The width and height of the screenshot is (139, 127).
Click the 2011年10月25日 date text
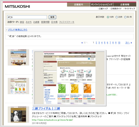[x=39, y=123]
